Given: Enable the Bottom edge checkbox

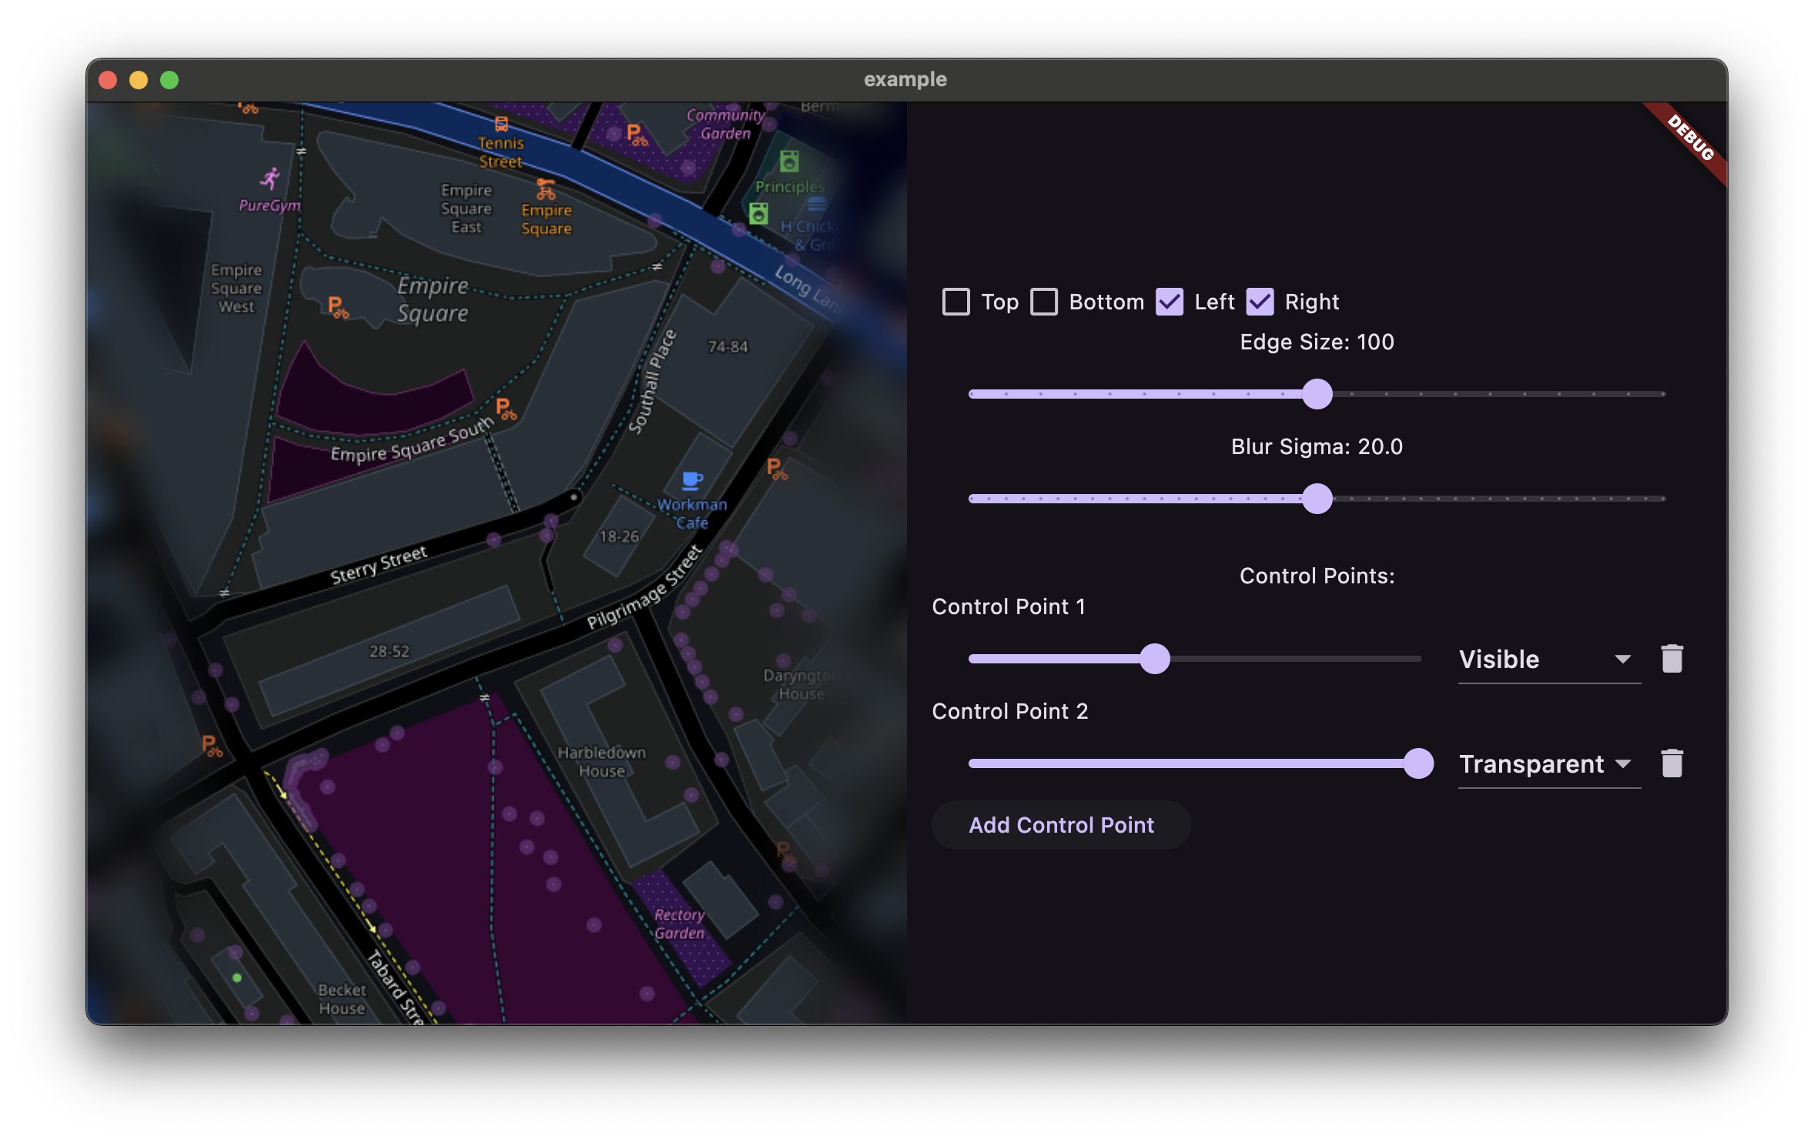Looking at the screenshot, I should tap(1044, 302).
